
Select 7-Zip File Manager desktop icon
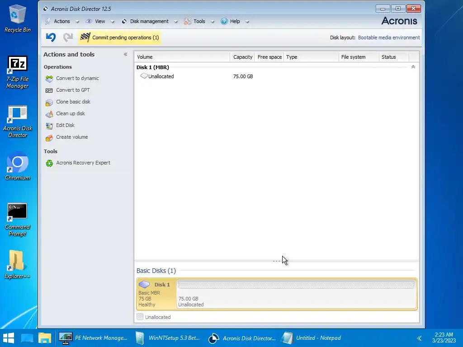click(18, 72)
